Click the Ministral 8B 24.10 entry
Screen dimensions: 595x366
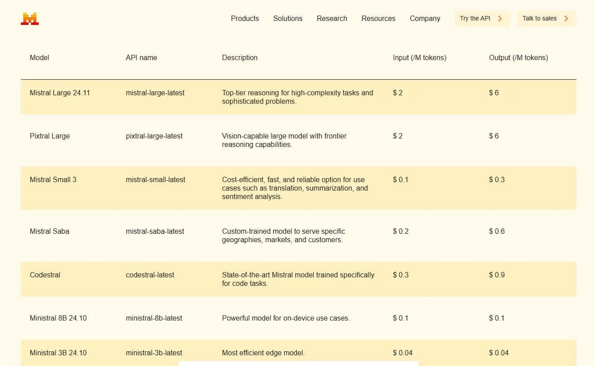tap(58, 318)
